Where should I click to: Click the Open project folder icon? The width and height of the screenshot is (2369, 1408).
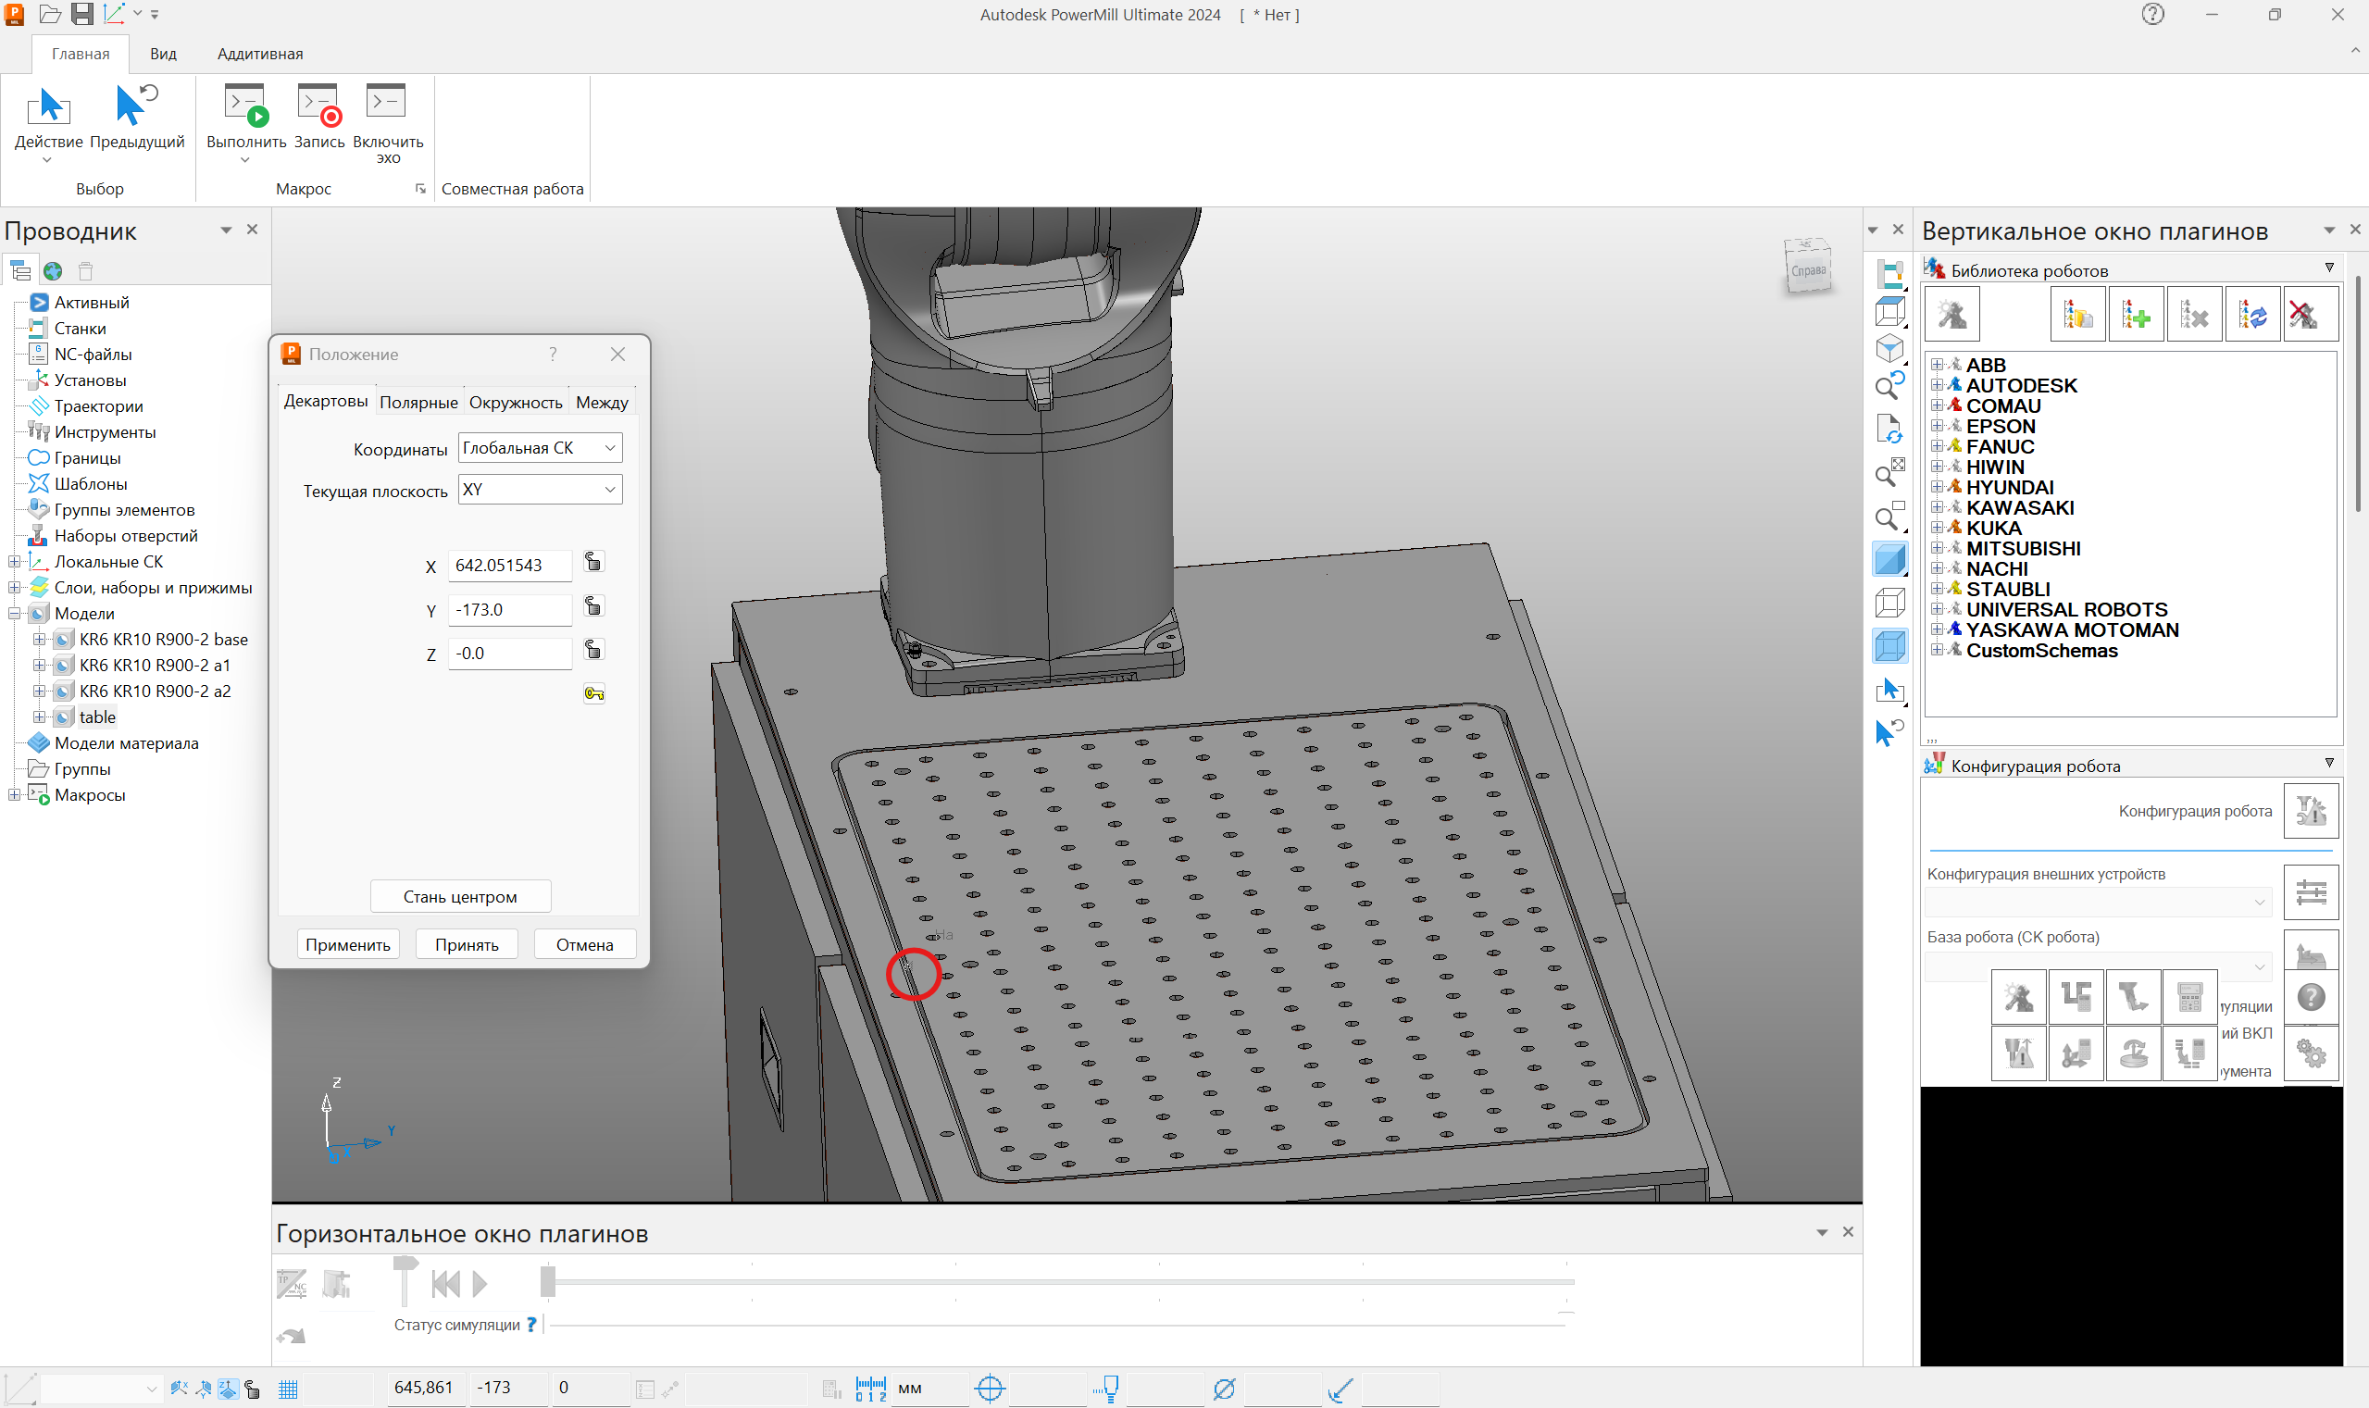(50, 14)
